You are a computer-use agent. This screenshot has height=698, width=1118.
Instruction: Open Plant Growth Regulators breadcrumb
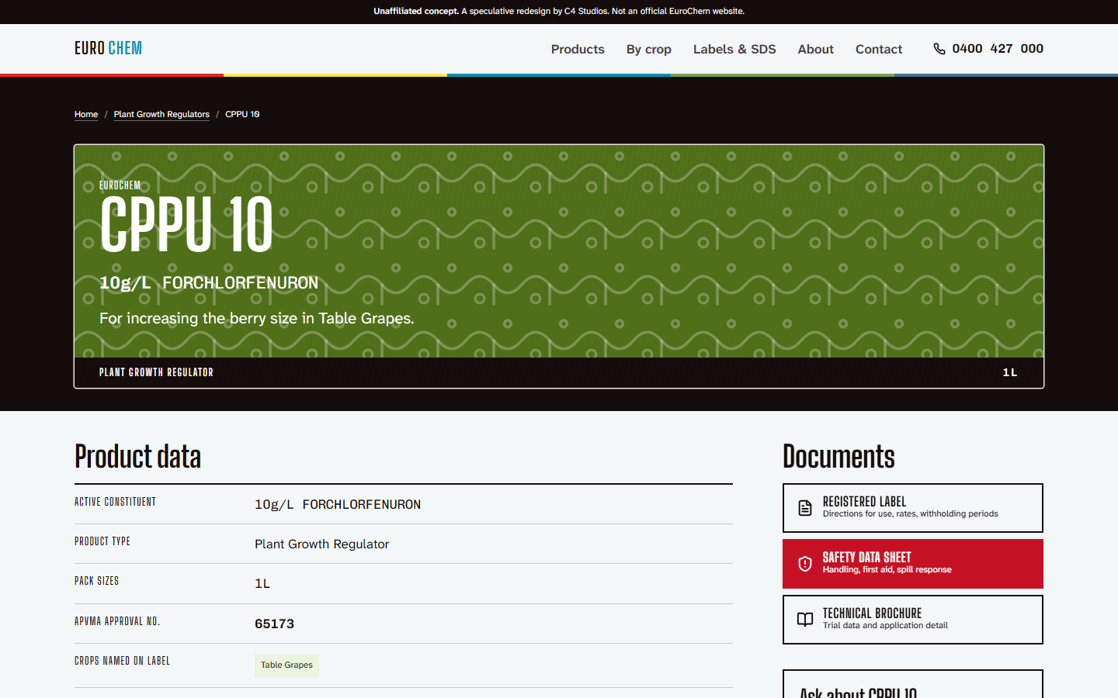161,114
